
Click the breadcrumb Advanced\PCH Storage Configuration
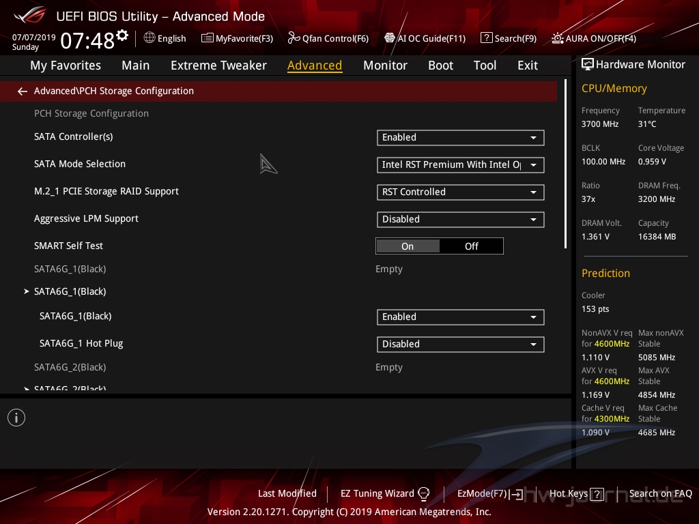pos(114,91)
